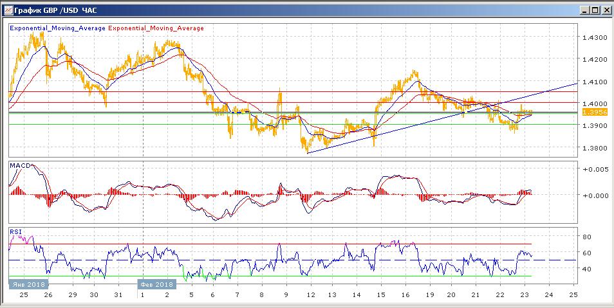Click the RSI panel label
Viewport: 614px width, 308px height.
(15, 231)
